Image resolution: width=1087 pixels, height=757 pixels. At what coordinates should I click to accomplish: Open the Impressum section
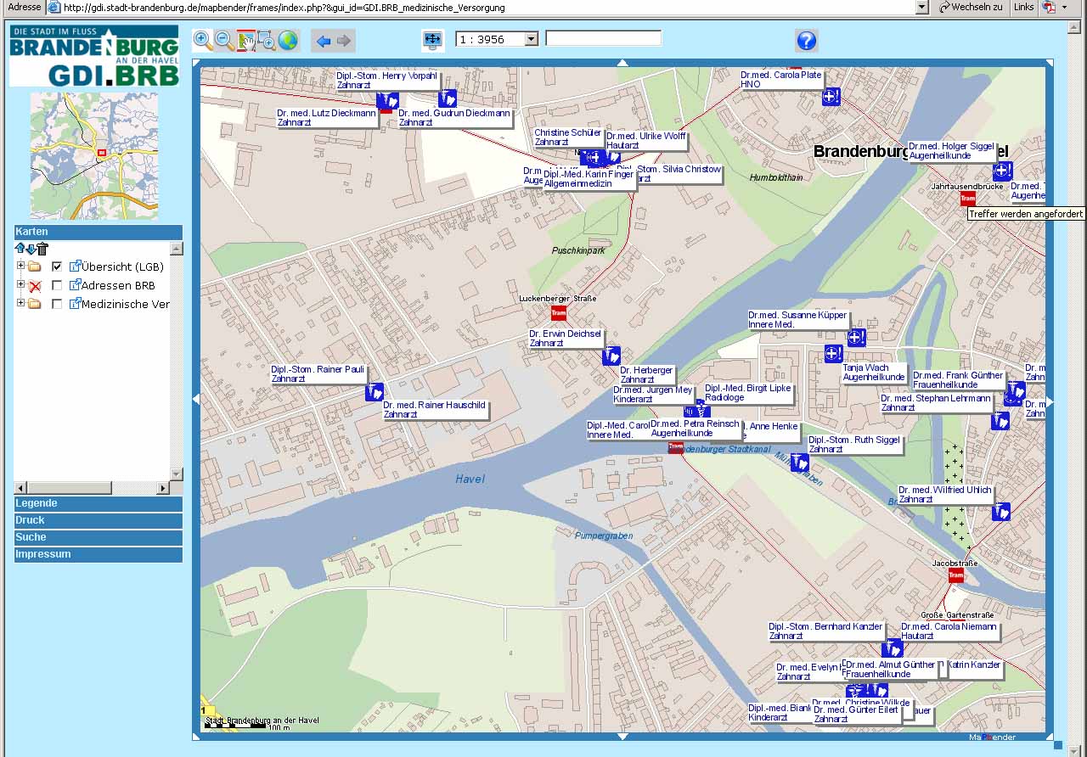(98, 554)
